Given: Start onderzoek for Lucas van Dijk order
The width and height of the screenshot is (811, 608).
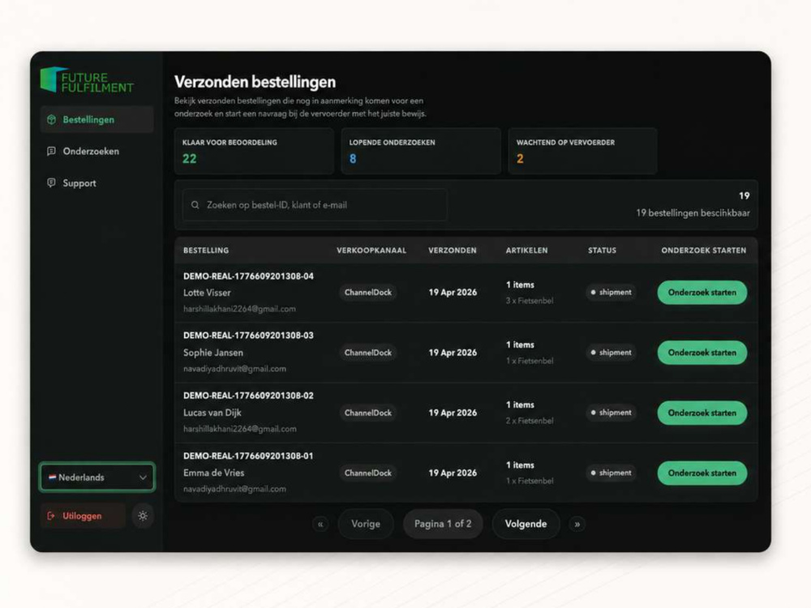Looking at the screenshot, I should click(x=702, y=413).
